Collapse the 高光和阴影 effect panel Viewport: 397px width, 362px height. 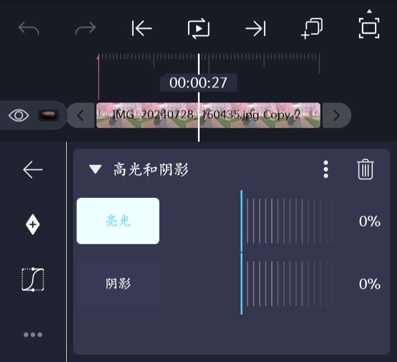pyautogui.click(x=95, y=169)
